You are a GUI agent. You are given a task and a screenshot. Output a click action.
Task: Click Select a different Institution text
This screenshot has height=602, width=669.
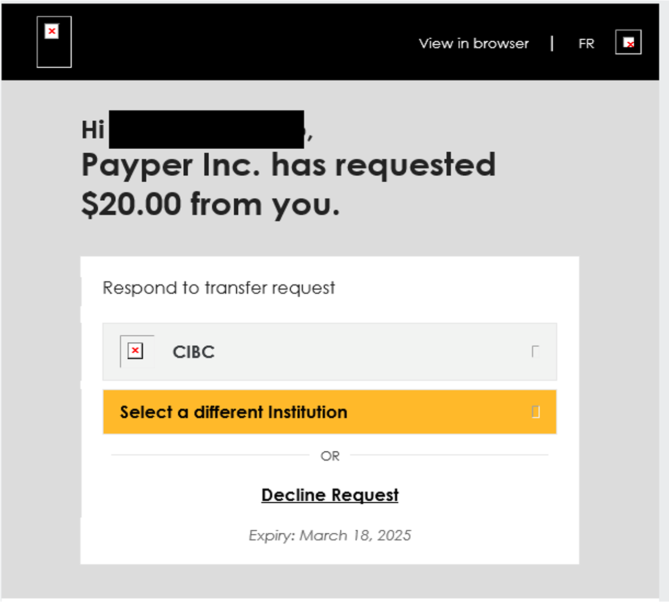pos(233,412)
